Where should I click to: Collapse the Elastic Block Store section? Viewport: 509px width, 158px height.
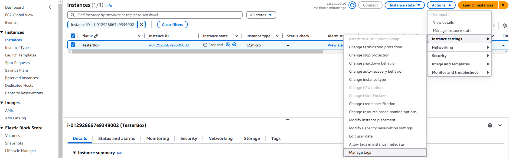click(2, 128)
